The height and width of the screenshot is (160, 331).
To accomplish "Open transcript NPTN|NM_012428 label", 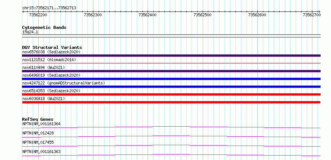I will [x=38, y=133].
